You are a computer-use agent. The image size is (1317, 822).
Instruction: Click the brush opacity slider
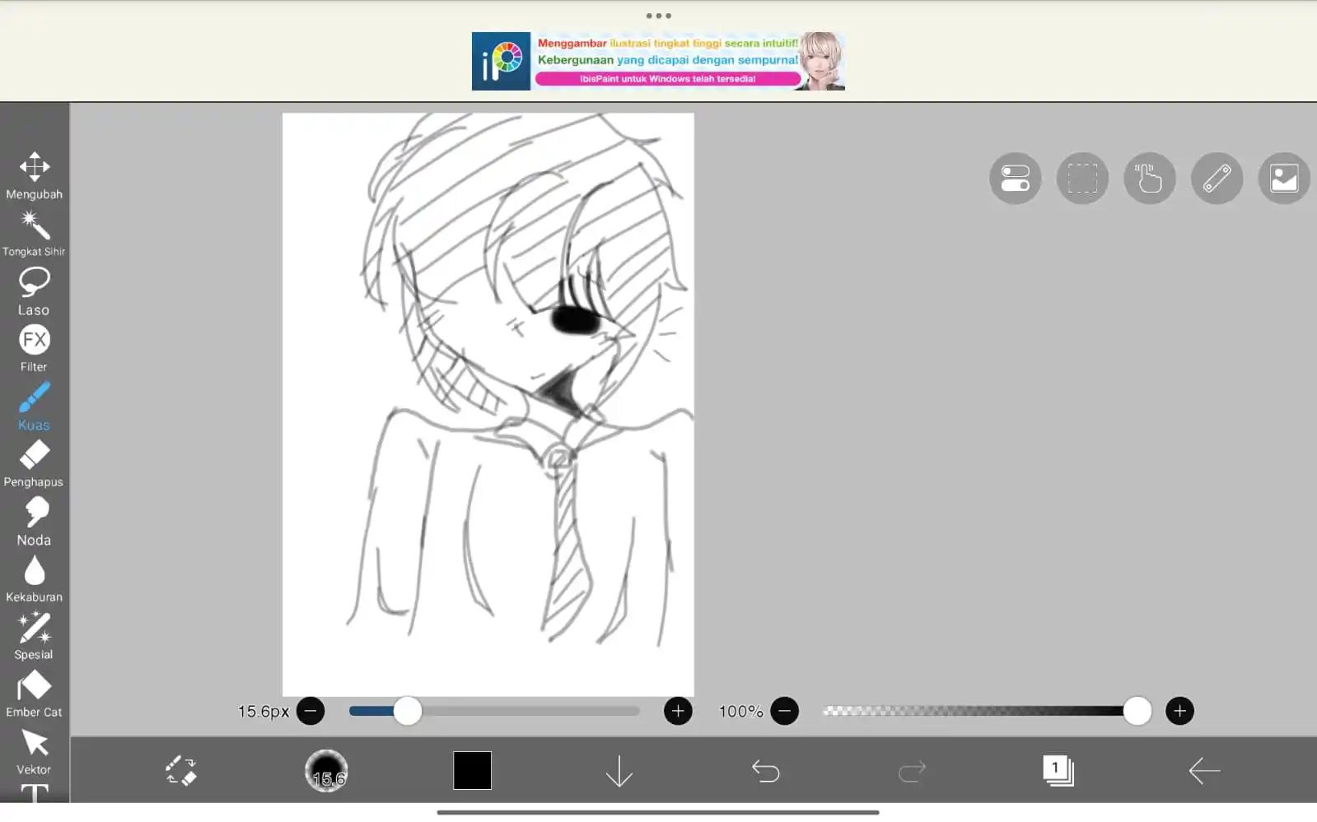(x=987, y=711)
